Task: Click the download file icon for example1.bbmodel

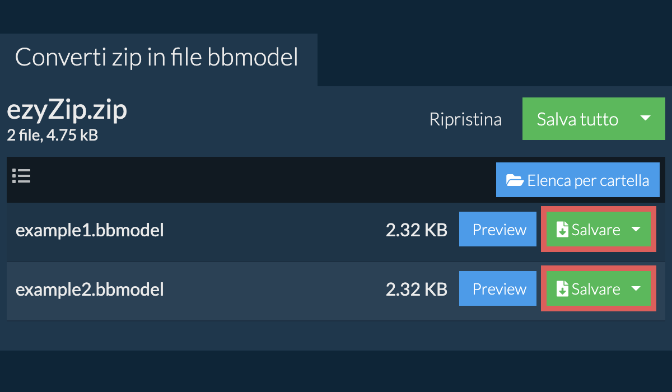Action: pyautogui.click(x=562, y=230)
